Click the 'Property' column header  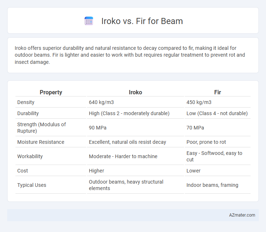click(x=51, y=92)
